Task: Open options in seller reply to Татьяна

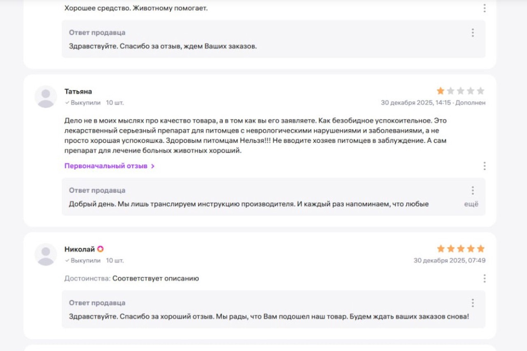Action: pyautogui.click(x=472, y=190)
